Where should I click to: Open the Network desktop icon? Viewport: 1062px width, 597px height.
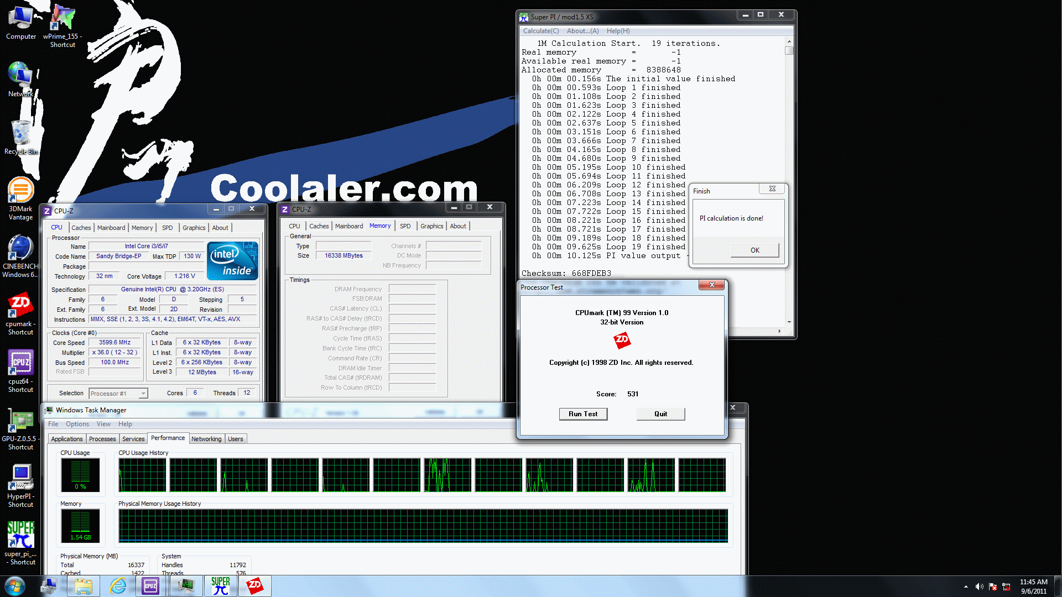21,80
